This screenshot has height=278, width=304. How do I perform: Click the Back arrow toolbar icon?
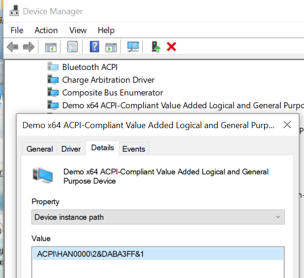[x=13, y=47]
